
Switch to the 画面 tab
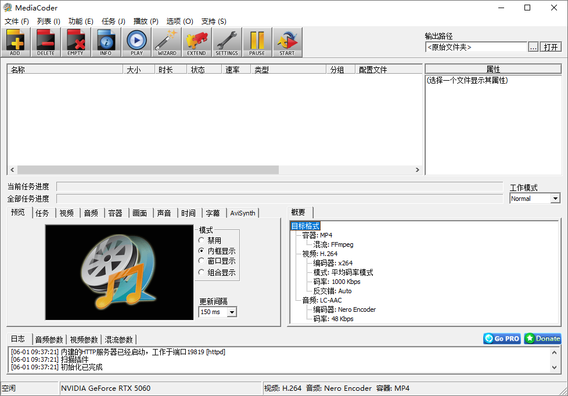point(139,213)
